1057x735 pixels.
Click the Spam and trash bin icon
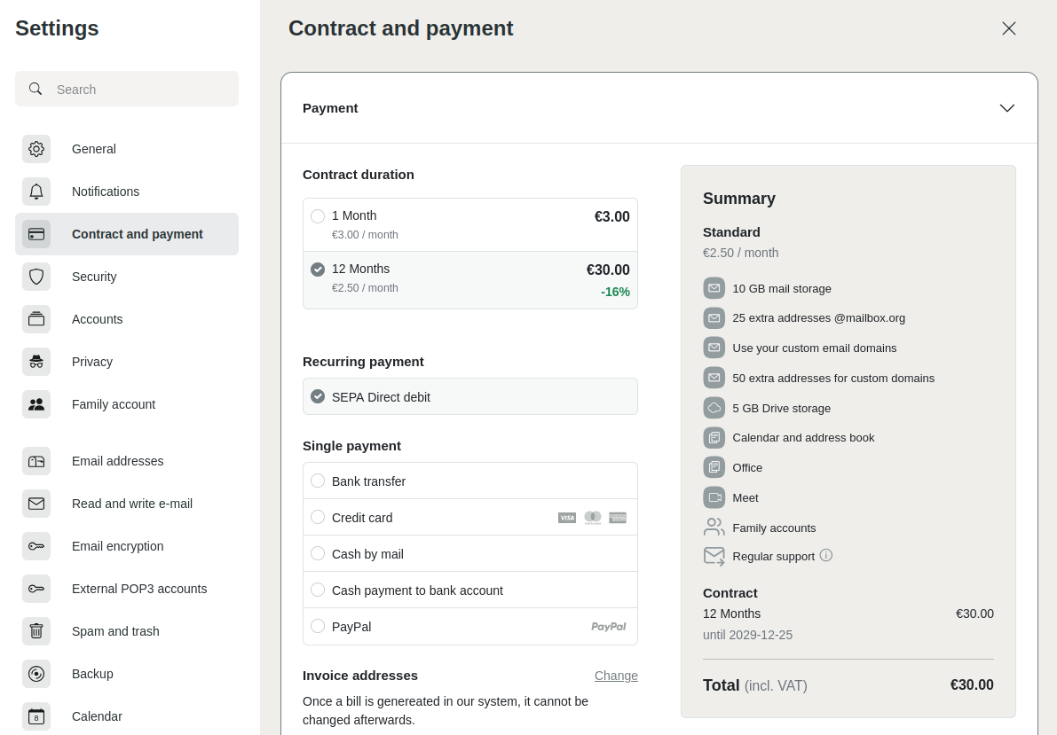coord(36,631)
